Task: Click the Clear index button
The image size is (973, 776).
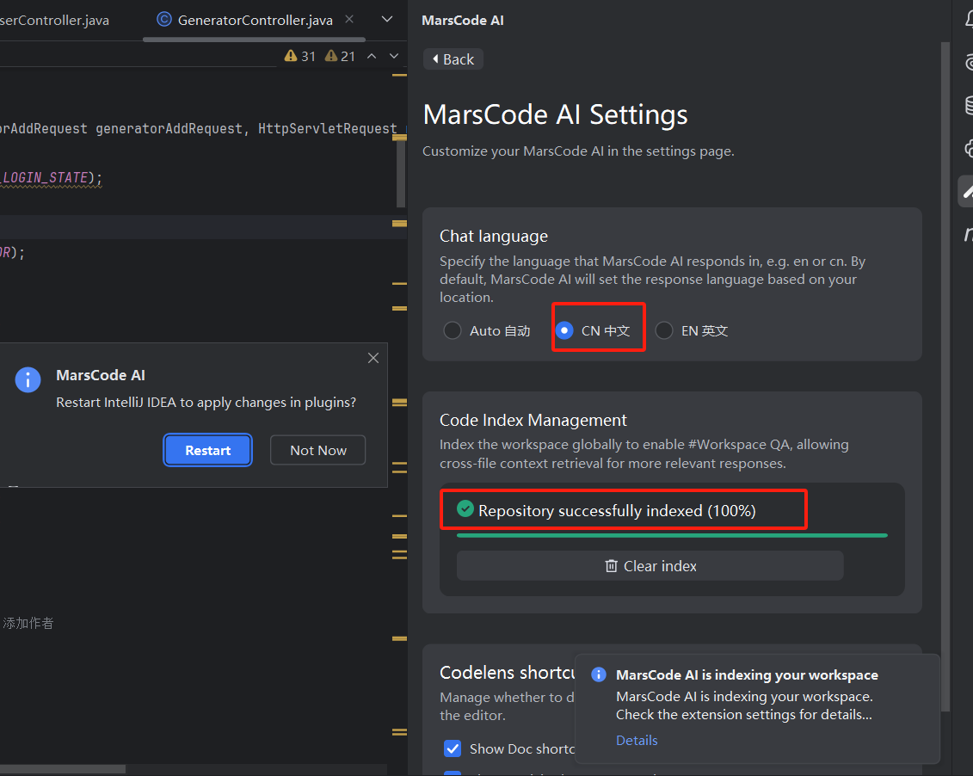Action: pos(650,566)
